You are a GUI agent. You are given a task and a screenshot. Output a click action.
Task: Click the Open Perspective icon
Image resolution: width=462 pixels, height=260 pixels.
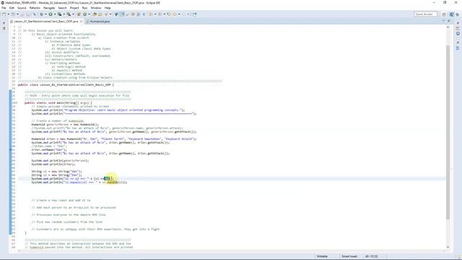(444, 14)
